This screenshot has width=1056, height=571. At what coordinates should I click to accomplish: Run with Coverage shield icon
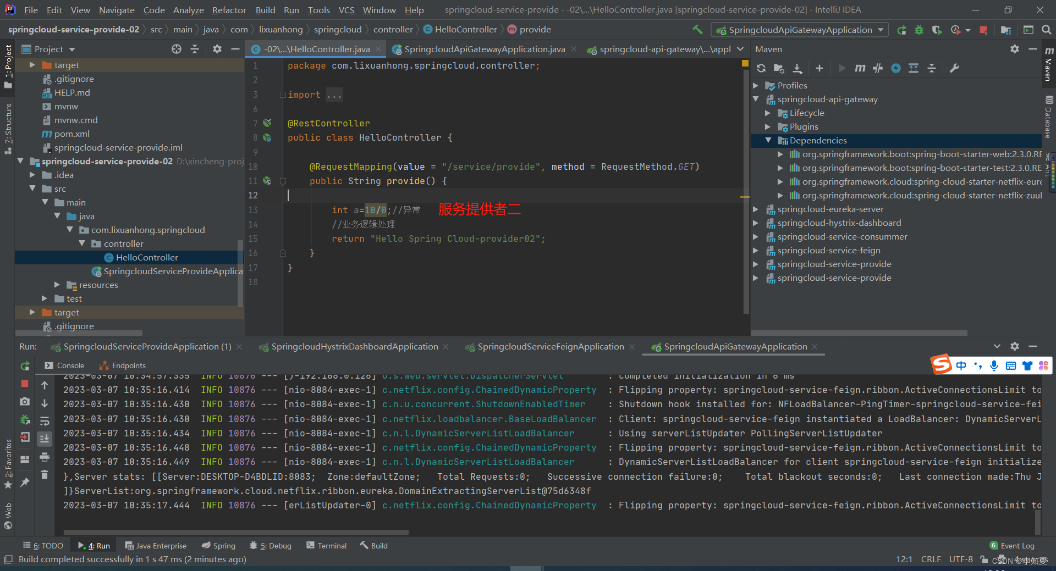coord(937,30)
